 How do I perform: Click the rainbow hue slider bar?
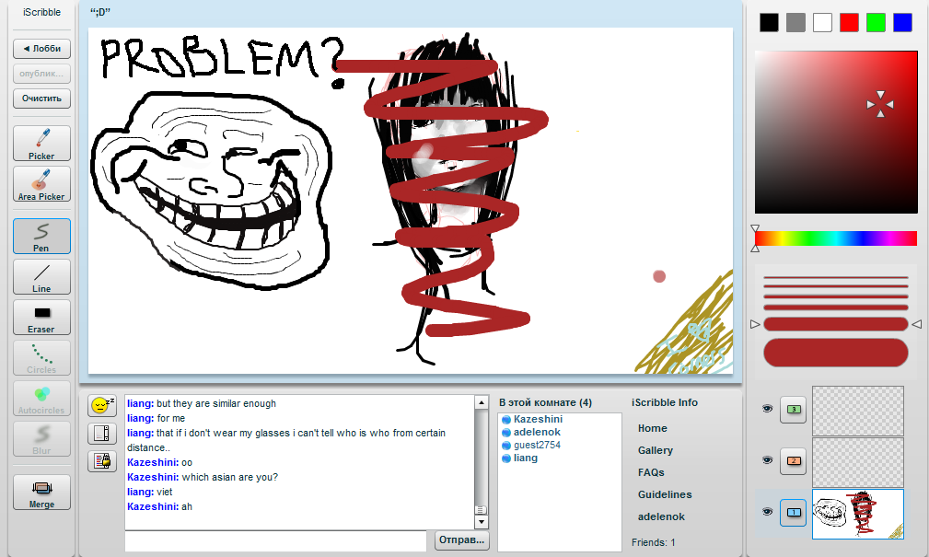coord(836,238)
